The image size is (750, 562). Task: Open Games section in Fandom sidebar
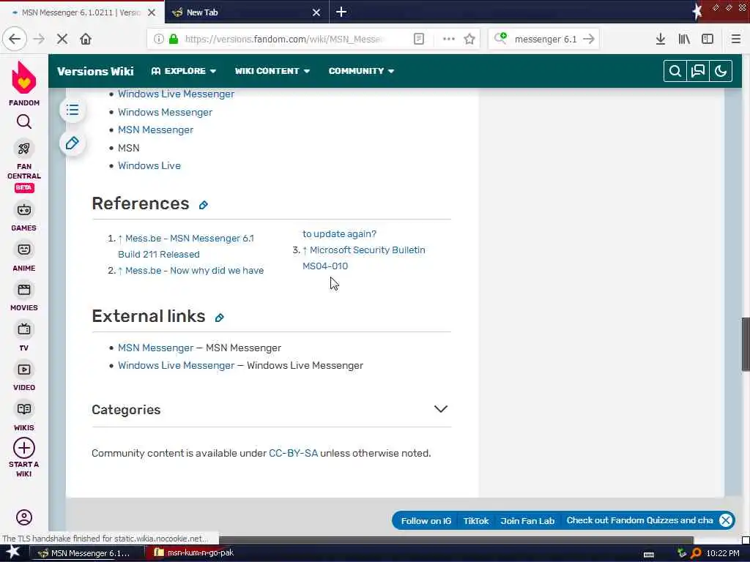tap(24, 217)
